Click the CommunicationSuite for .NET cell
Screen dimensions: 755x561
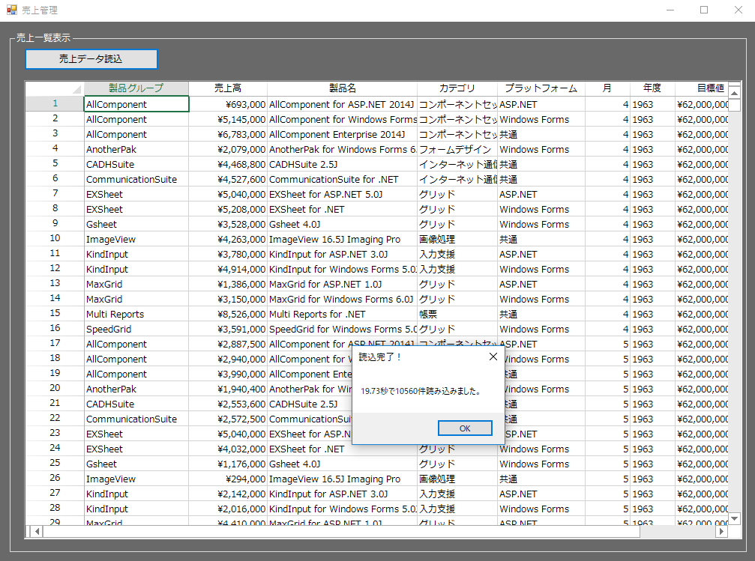tap(343, 179)
